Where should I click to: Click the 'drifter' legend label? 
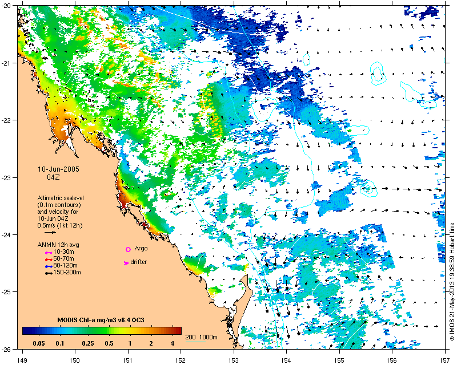tap(138, 262)
